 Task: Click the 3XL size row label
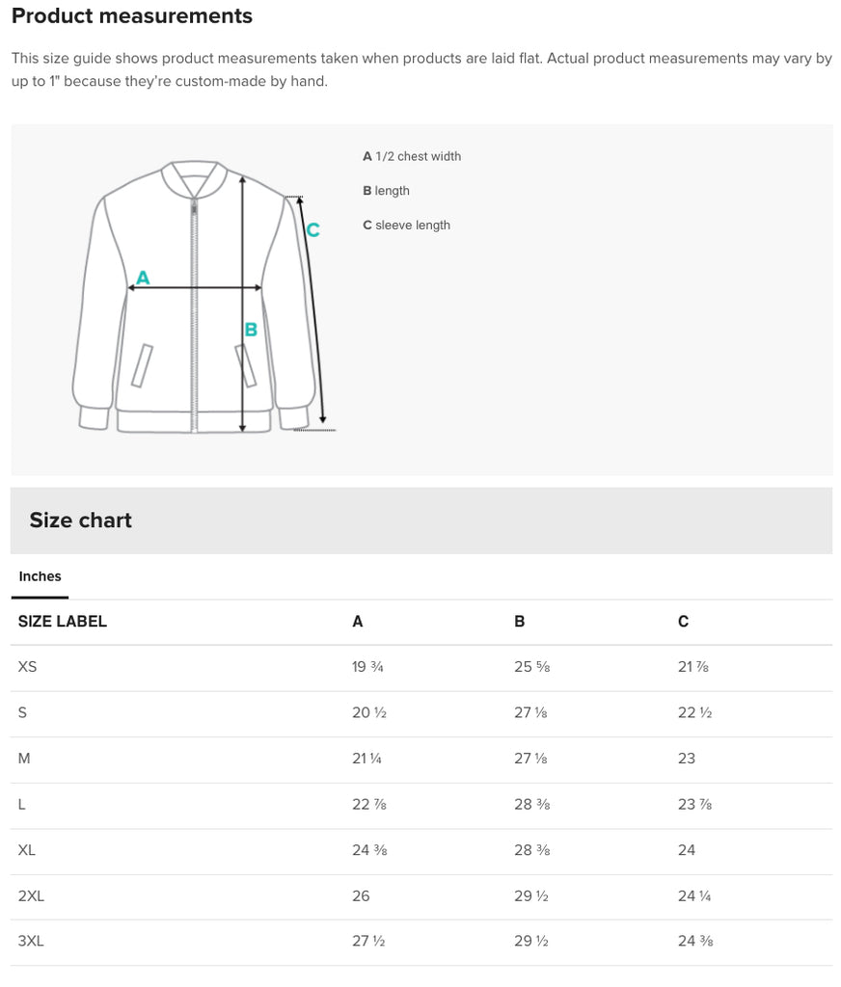[x=31, y=942]
